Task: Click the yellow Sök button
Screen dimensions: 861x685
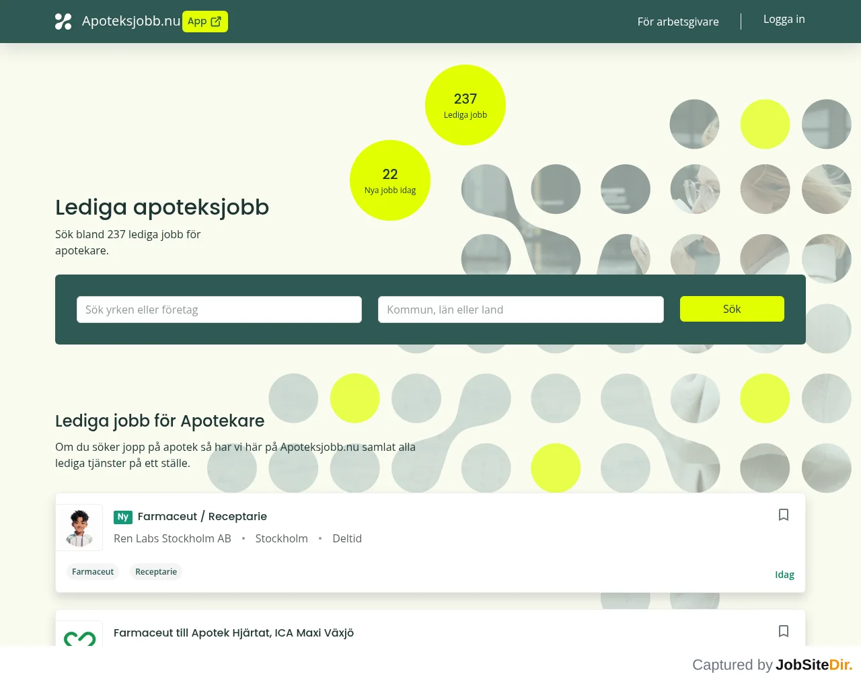Action: [x=732, y=309]
